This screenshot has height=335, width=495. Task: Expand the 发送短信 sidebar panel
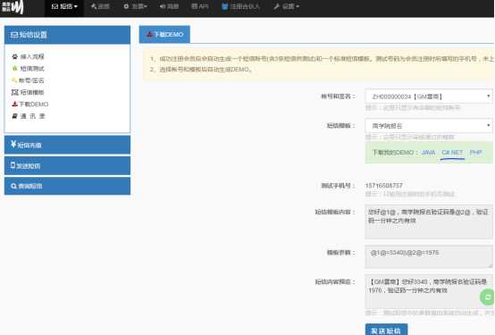tap(67, 166)
